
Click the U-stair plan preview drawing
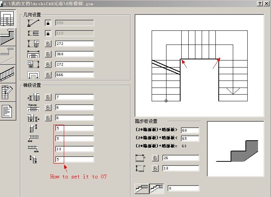[x=199, y=66]
